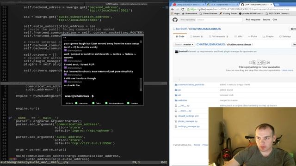Select the Wiki repository tab
Image resolution: width=296 pixels, height=166 pixels.
tap(238, 36)
